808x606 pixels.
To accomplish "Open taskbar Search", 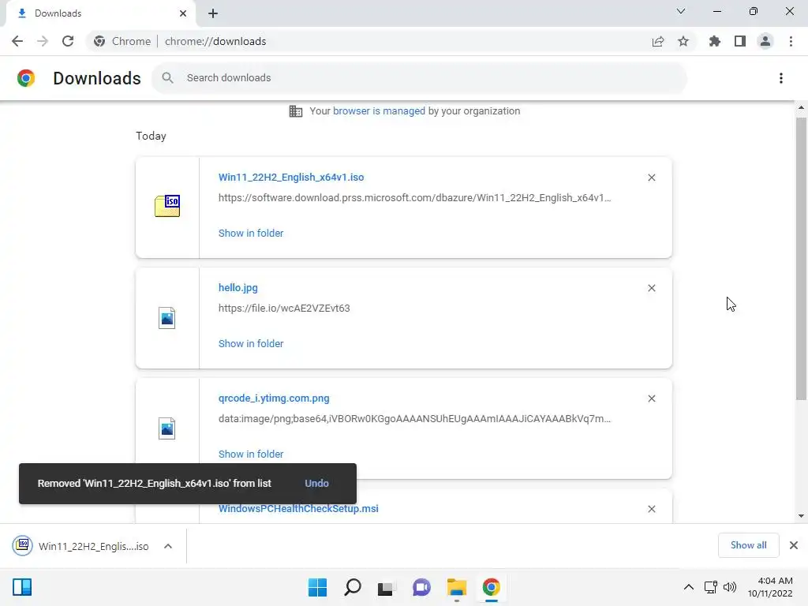I will (353, 587).
